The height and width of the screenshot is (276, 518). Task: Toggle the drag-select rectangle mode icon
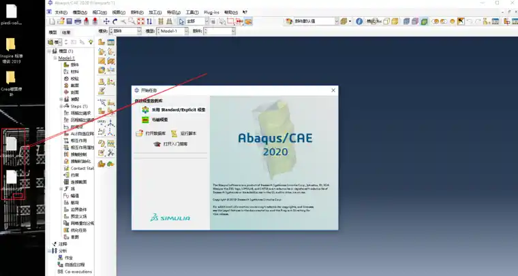click(230, 21)
